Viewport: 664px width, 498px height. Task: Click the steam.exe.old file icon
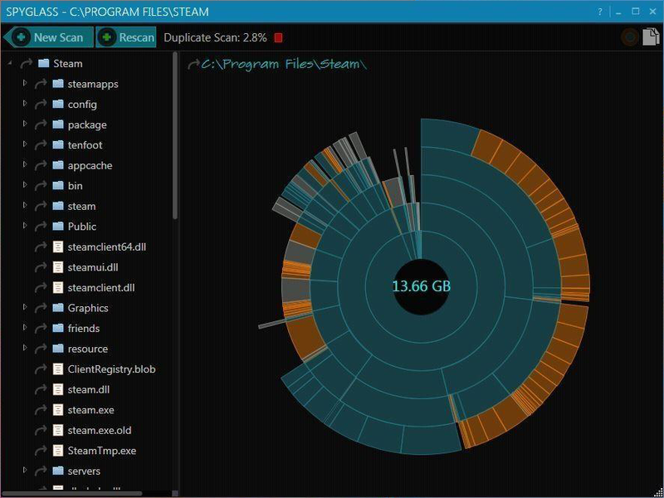(x=58, y=430)
